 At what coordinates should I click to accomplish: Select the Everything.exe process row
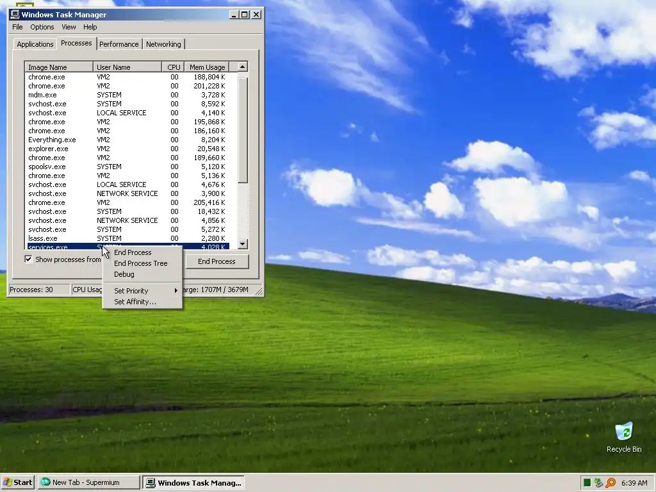click(x=127, y=140)
